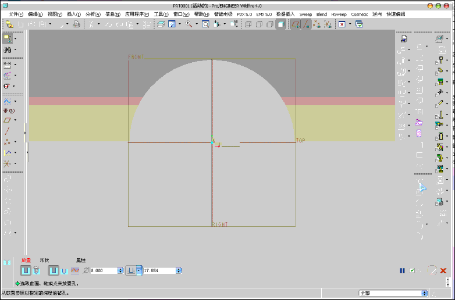Open the 全部 selection filter dropdown
The width and height of the screenshot is (455, 300).
425,293
